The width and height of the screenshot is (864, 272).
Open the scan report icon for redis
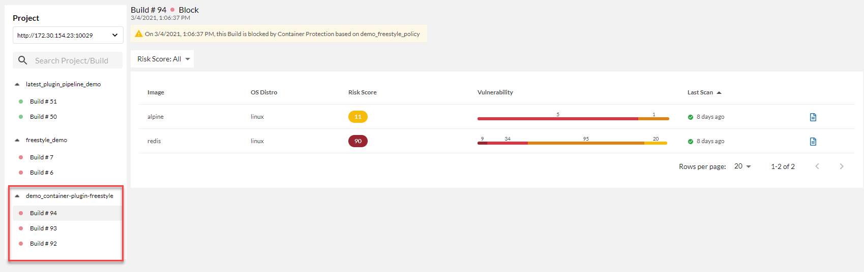(813, 142)
